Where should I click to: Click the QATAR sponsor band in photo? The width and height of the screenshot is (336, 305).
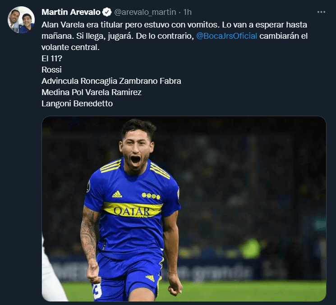click(133, 210)
